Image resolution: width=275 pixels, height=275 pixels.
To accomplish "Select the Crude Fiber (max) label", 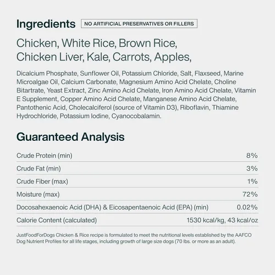I will 42,182.
